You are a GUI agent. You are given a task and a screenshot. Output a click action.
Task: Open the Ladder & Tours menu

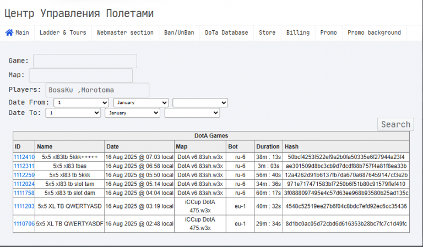click(x=63, y=32)
